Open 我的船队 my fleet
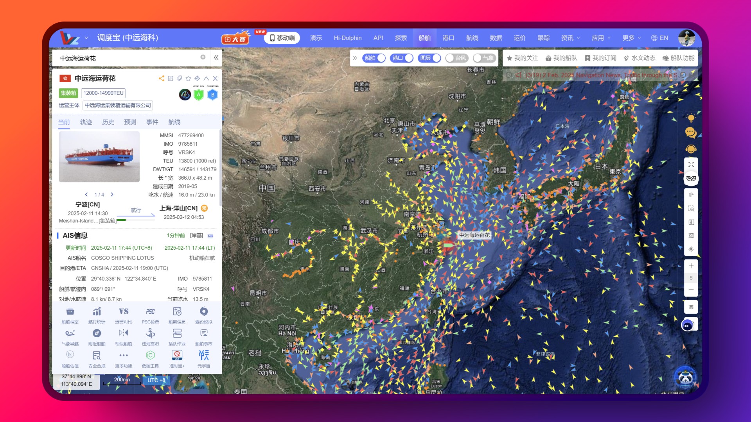Viewport: 751px width, 422px height. (x=561, y=58)
